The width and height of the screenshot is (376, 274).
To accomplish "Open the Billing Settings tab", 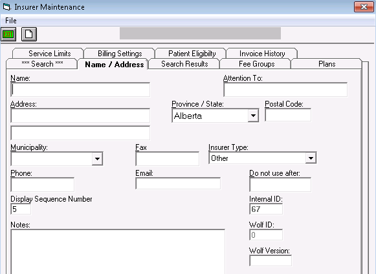I will [x=120, y=54].
